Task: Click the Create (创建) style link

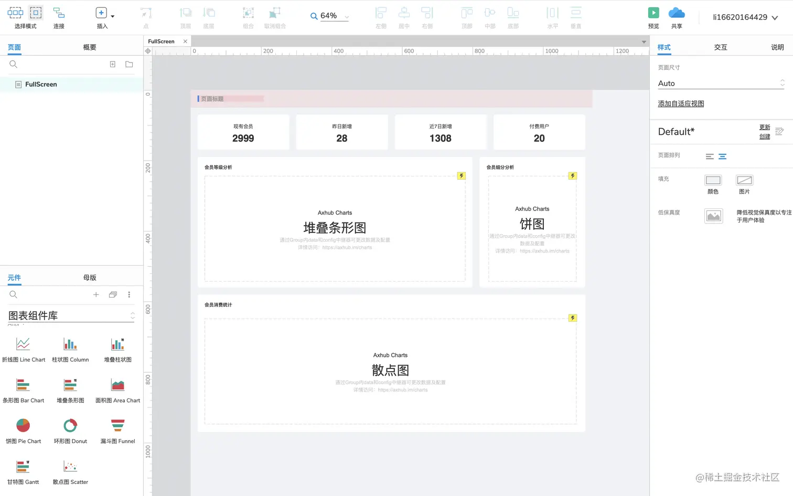Action: point(765,136)
